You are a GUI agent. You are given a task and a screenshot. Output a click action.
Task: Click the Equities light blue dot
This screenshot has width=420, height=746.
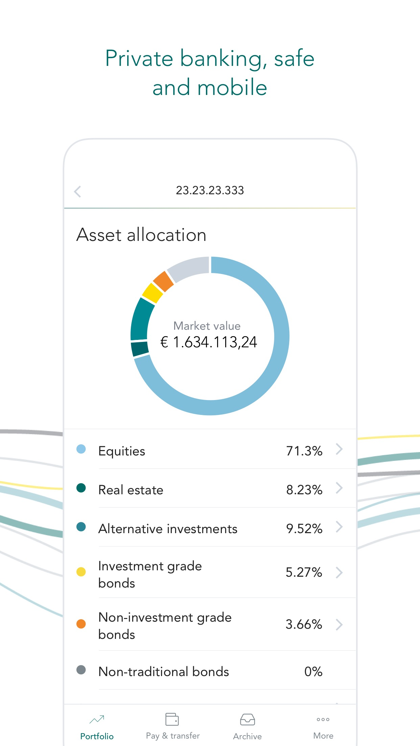(x=81, y=449)
